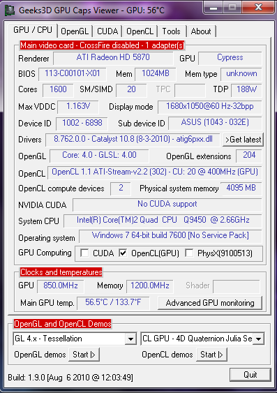Click the OpenGL value Core: 4.0 - GLSL: 4.00
The width and height of the screenshot is (277, 393).
click(x=99, y=156)
